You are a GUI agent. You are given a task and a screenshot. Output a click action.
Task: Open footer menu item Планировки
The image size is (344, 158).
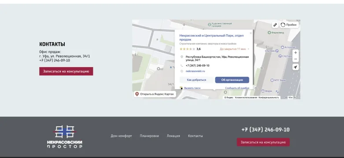pos(149,136)
